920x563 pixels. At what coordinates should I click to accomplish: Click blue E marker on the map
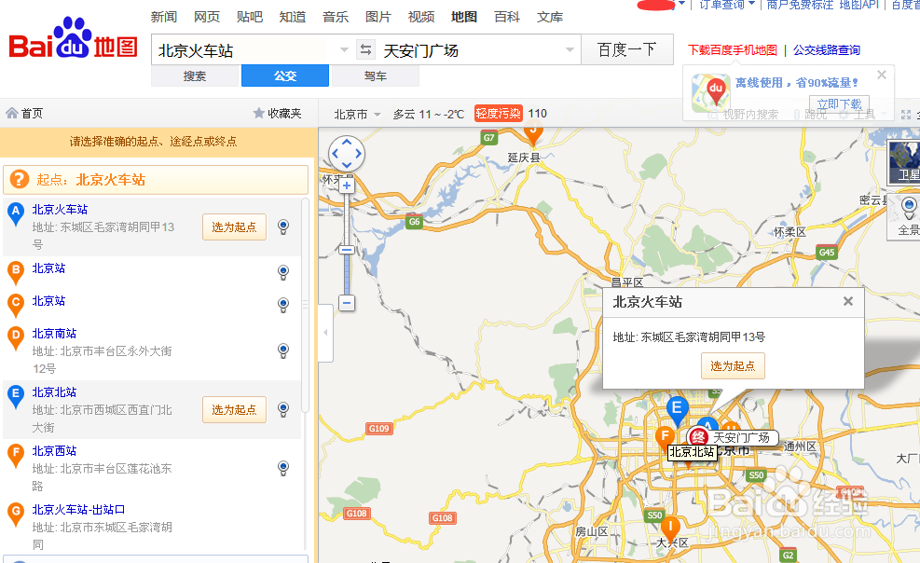tap(677, 410)
